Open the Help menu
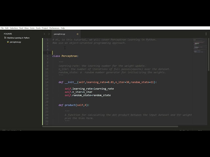Screen dimensions: 210x157 pyautogui.click(x=63, y=28)
